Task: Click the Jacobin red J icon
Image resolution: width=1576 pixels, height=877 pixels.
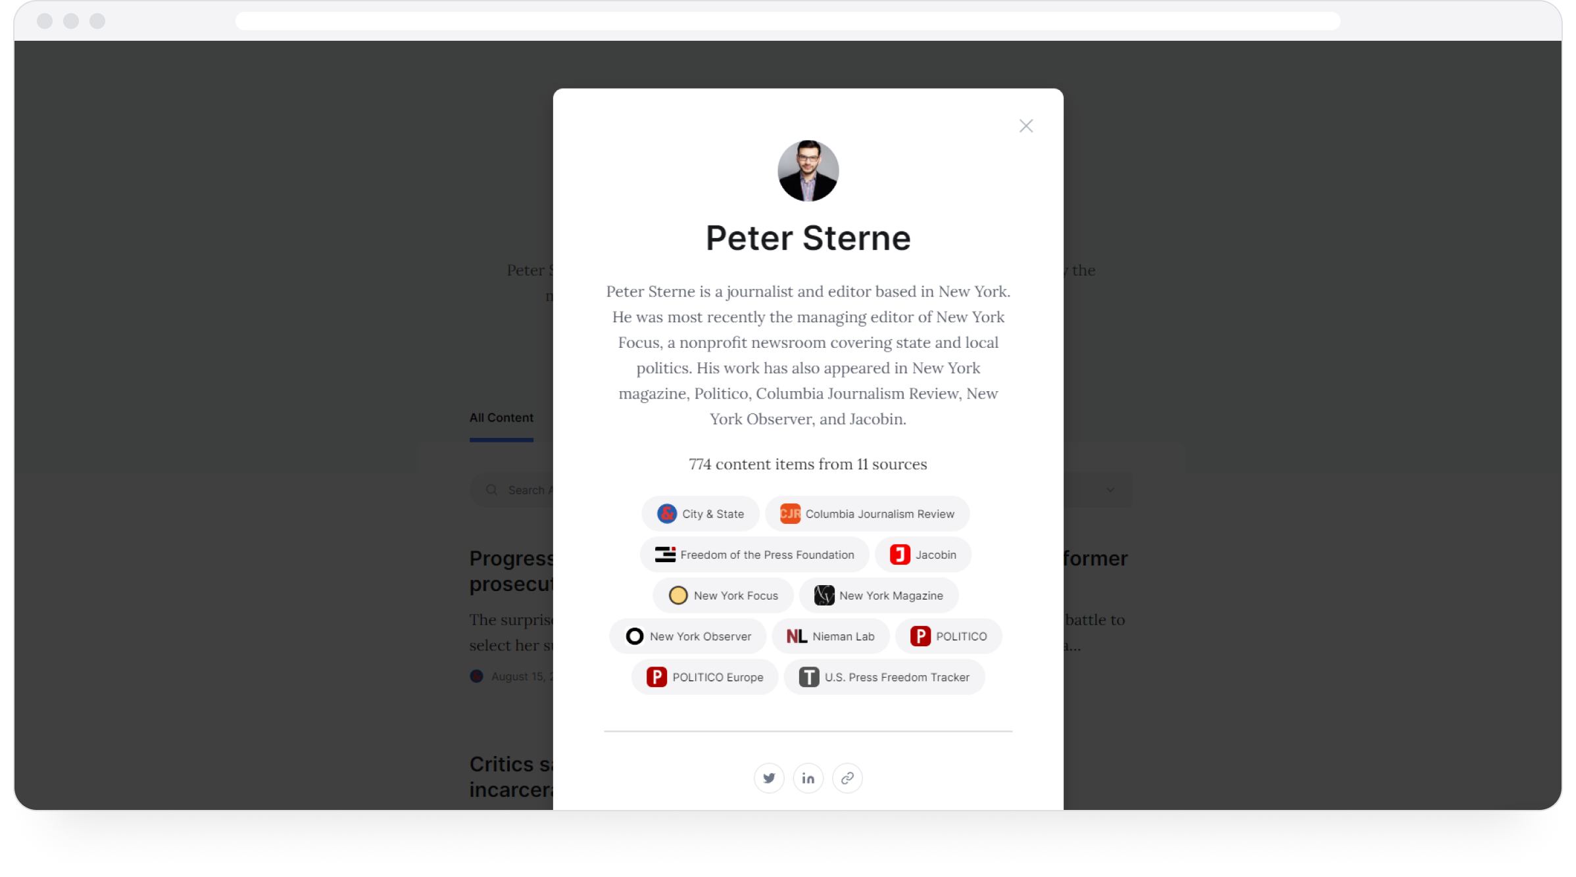Action: pos(900,555)
